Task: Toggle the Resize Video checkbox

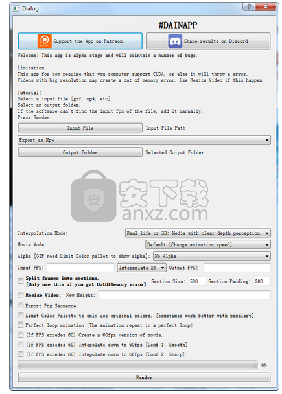Action: (x=21, y=295)
